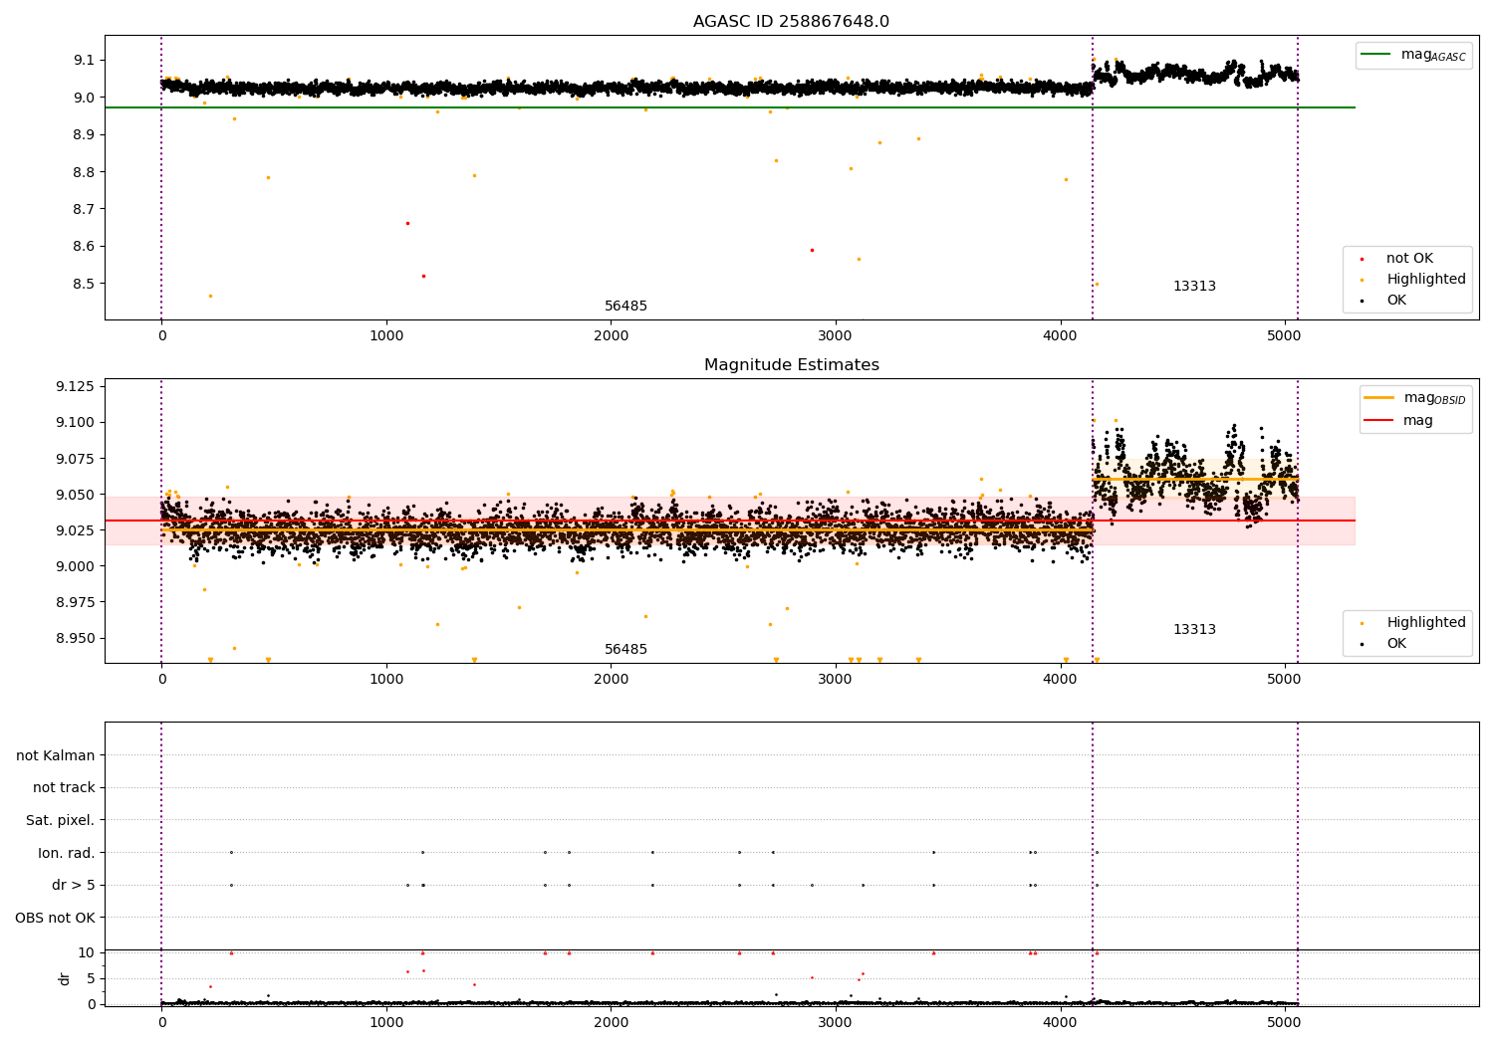Click the "Sat. pixel." axis label
Image resolution: width=1494 pixels, height=1045 pixels.
(61, 821)
